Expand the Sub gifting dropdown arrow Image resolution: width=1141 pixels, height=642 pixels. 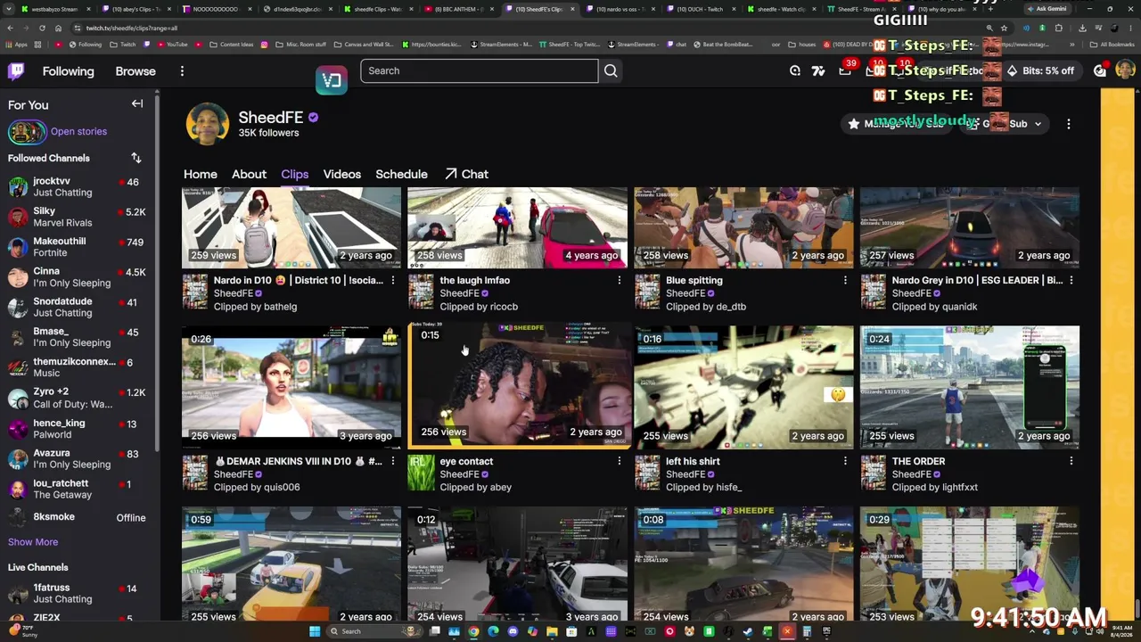click(x=1038, y=124)
